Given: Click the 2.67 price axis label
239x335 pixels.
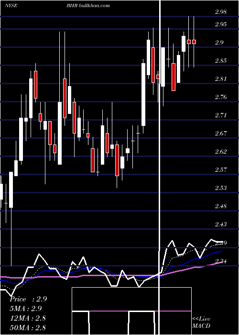Looking at the screenshot, I should [220, 134].
